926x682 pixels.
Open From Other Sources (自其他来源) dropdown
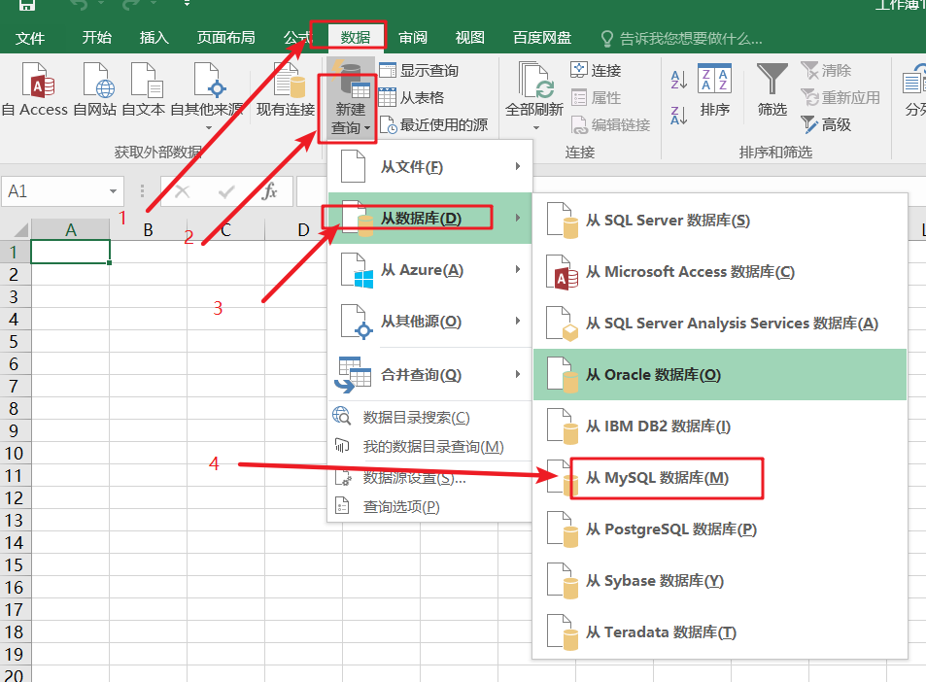click(207, 127)
